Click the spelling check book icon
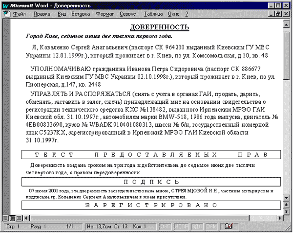Viewport: 293px width, 233px height. (x=229, y=227)
